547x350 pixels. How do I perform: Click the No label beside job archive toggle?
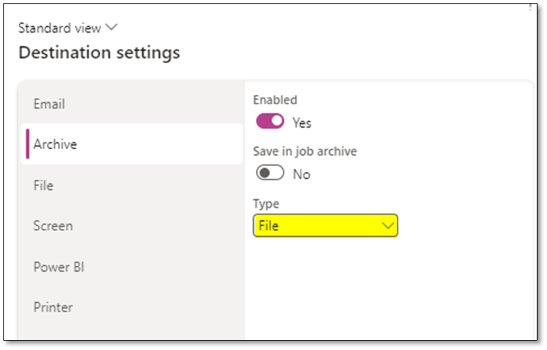(301, 175)
